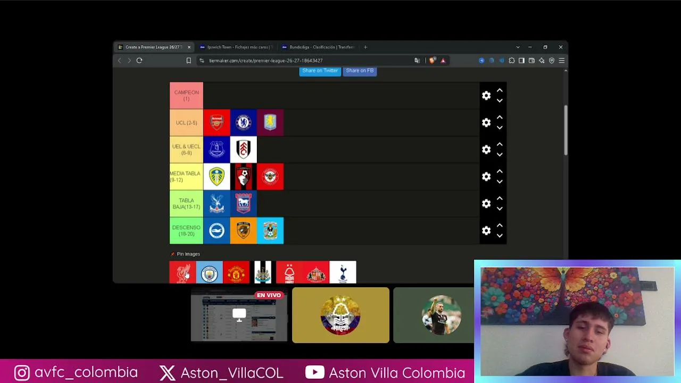Click the up arrow on DESCENSO row
This screenshot has height=383, width=681.
coord(500,226)
